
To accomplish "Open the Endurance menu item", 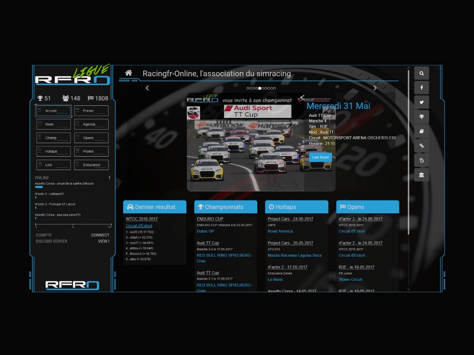I will pos(91,165).
